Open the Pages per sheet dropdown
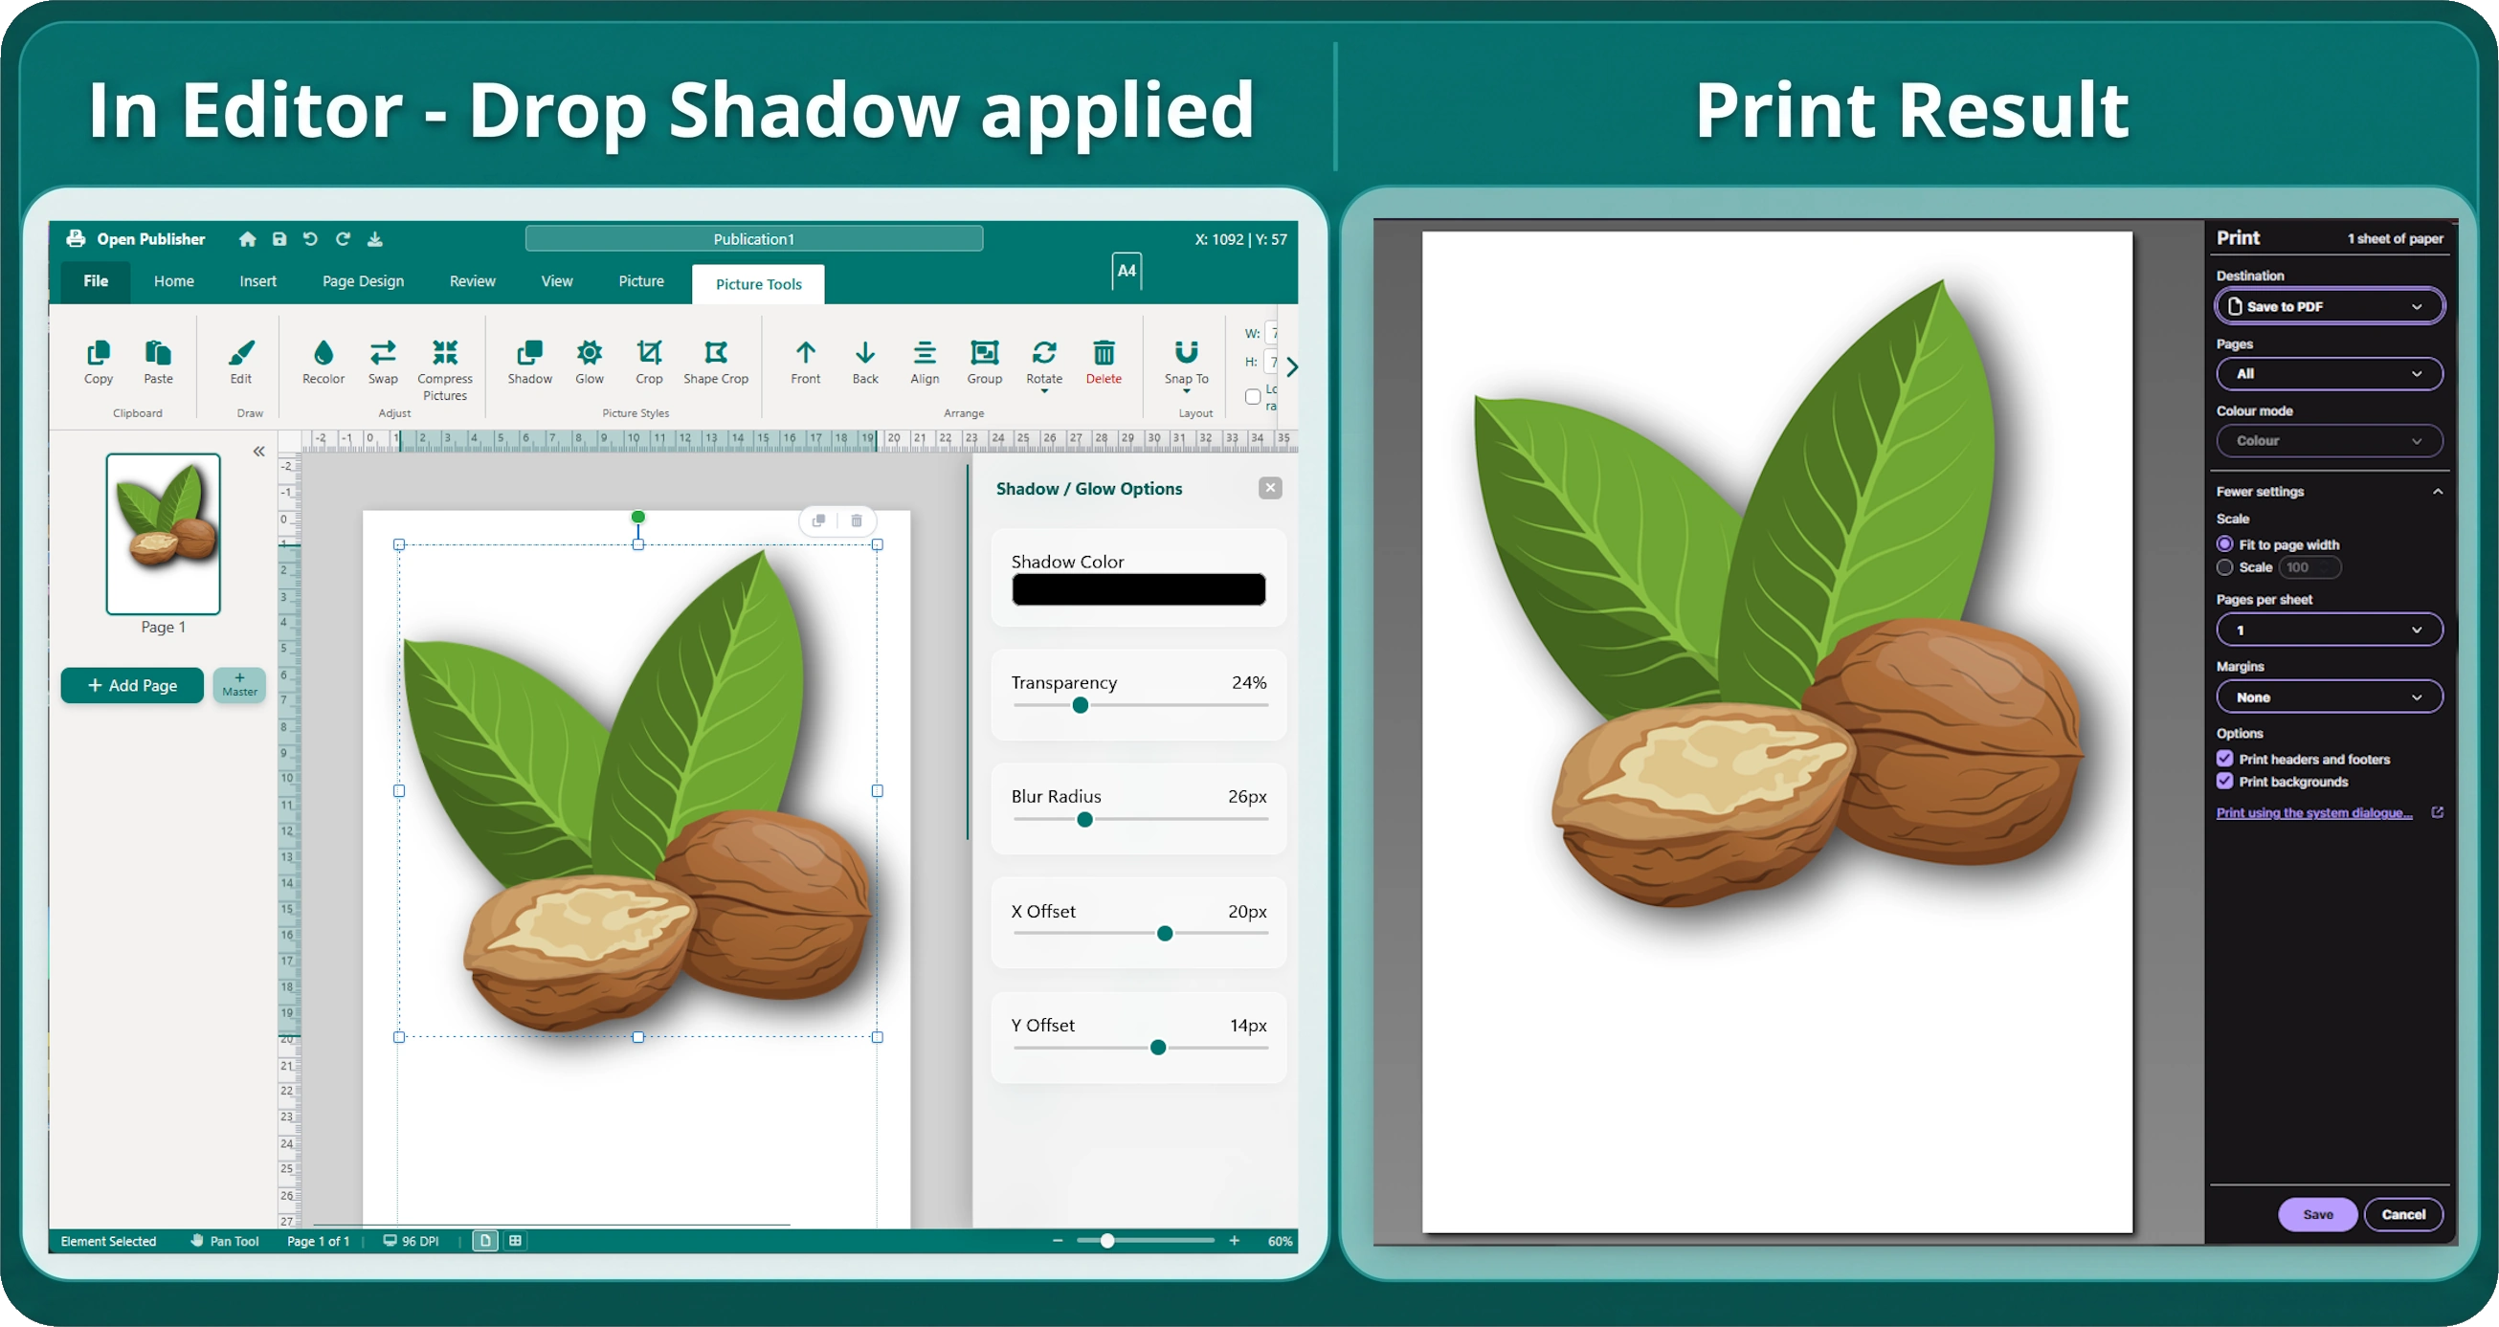The height and width of the screenshot is (1327, 2499). tap(2330, 630)
